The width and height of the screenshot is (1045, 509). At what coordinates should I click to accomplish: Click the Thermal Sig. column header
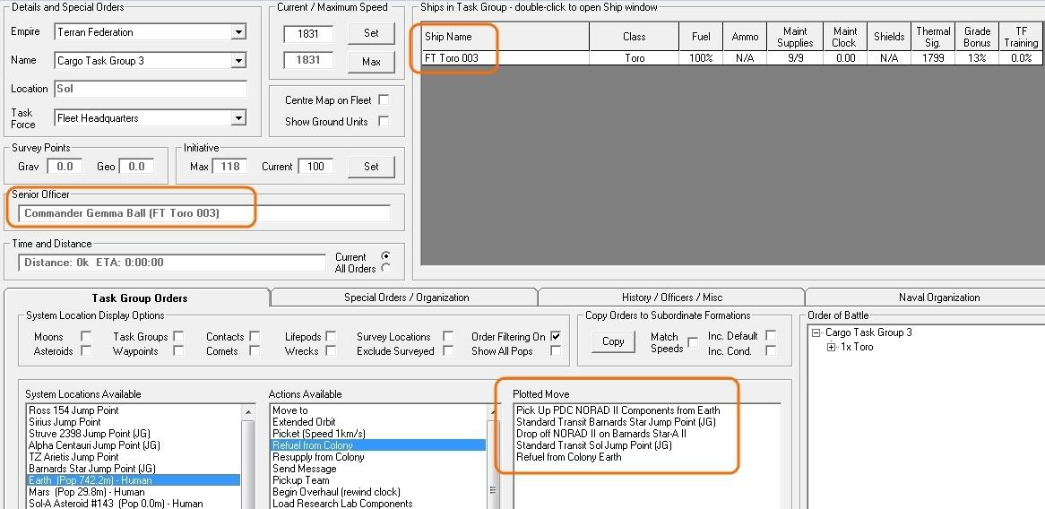click(x=933, y=37)
